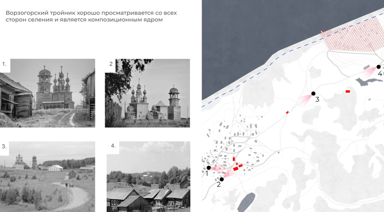Image resolution: width=384 pixels, height=212 pixels.
Task: Select black viewpoint dot 3 on the map
Action: [x=313, y=93]
